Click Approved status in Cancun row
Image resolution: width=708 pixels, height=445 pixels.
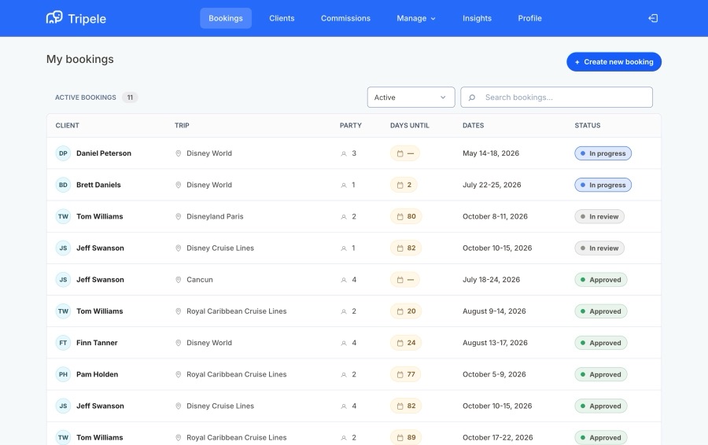pos(600,280)
